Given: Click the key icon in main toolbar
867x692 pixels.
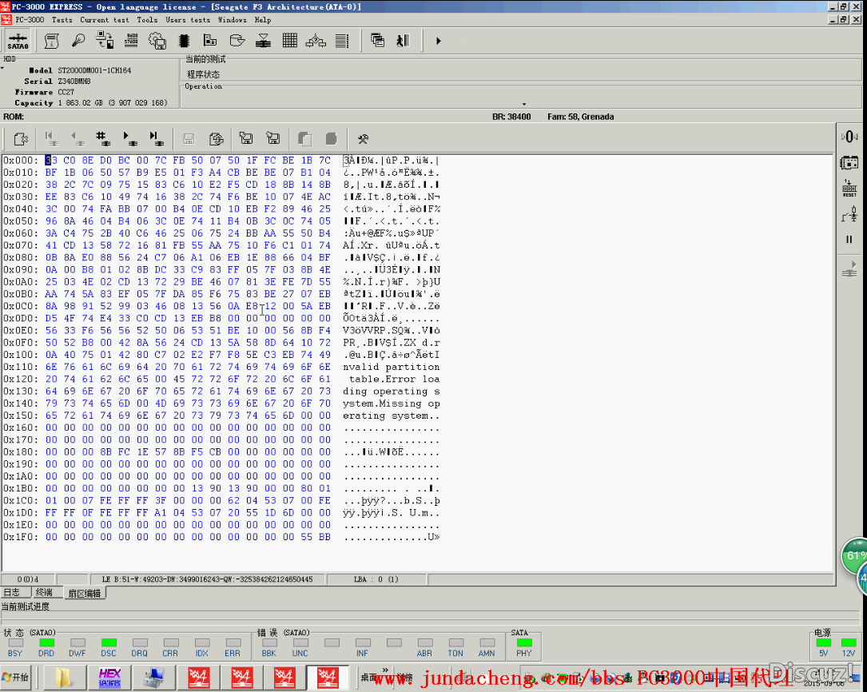Looking at the screenshot, I should [x=78, y=40].
